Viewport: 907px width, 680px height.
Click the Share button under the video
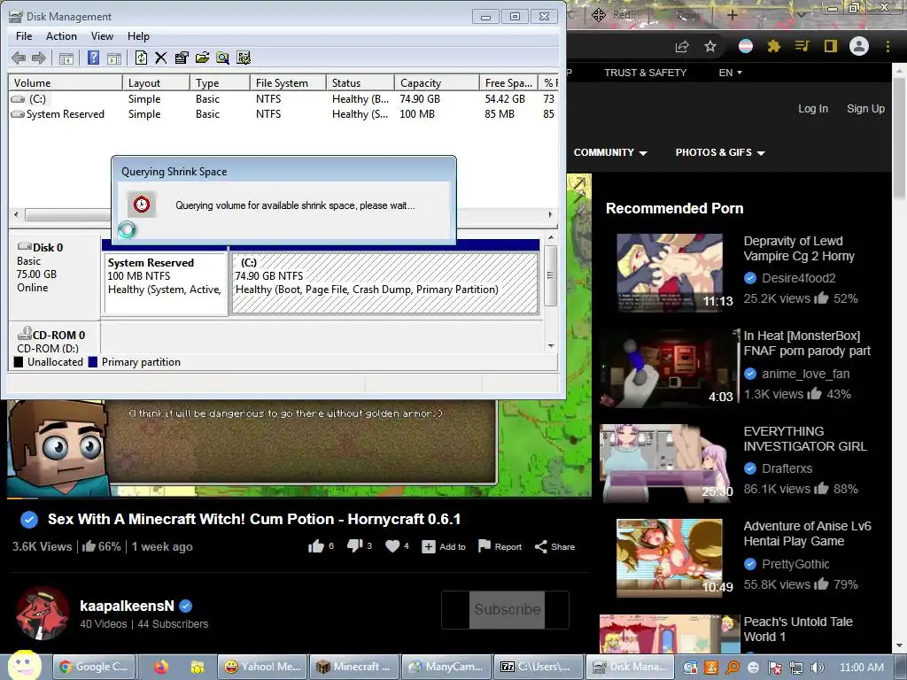[x=554, y=546]
